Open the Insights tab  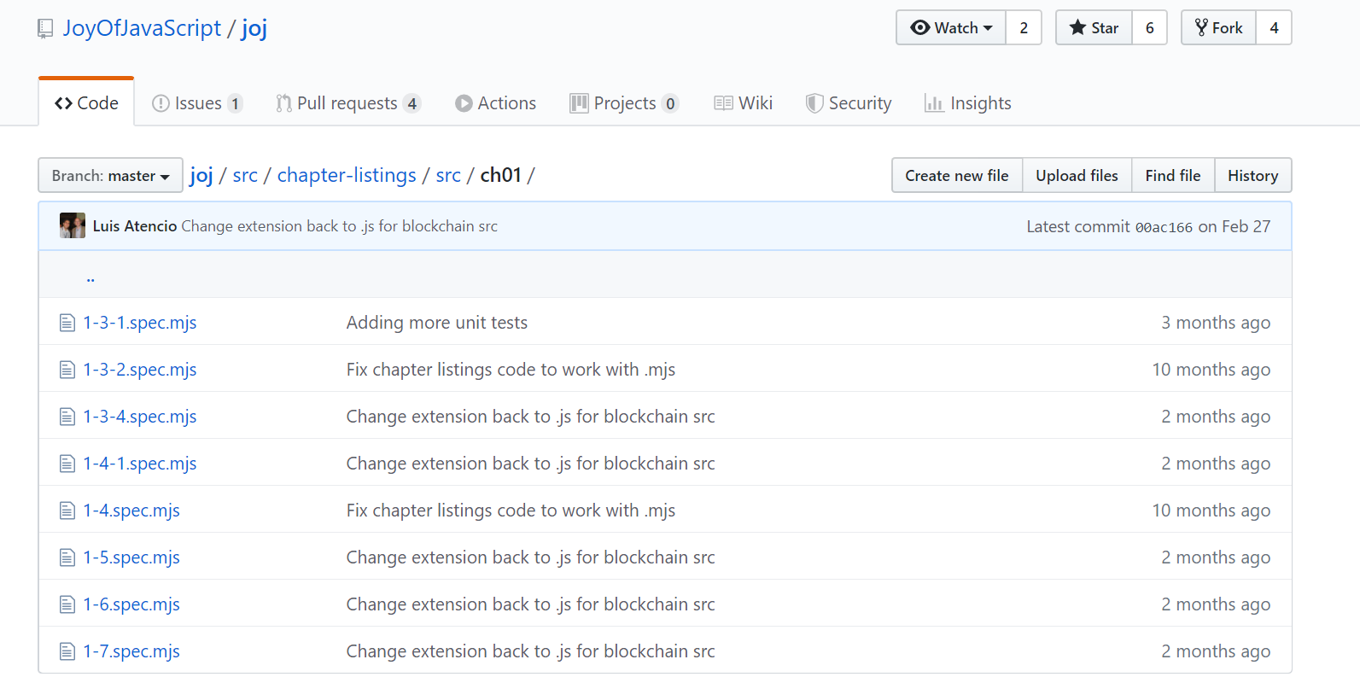point(968,103)
